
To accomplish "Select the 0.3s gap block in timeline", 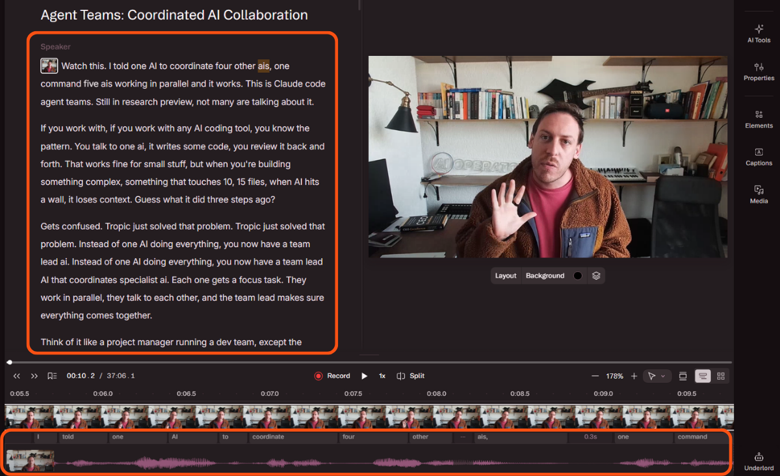I will 590,437.
